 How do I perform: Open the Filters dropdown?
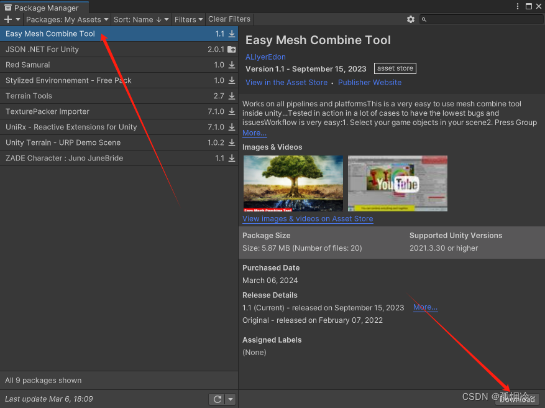(x=188, y=19)
